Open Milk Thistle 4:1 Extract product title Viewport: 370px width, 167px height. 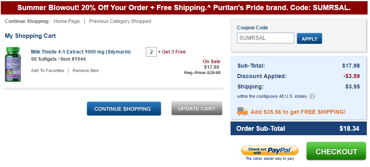(x=81, y=52)
